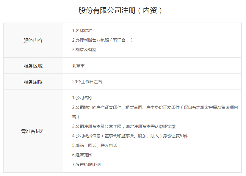The image size is (246, 176).
Task: Select the 5.邮箱、固话、联系电话 item
Action: pyautogui.click(x=95, y=145)
